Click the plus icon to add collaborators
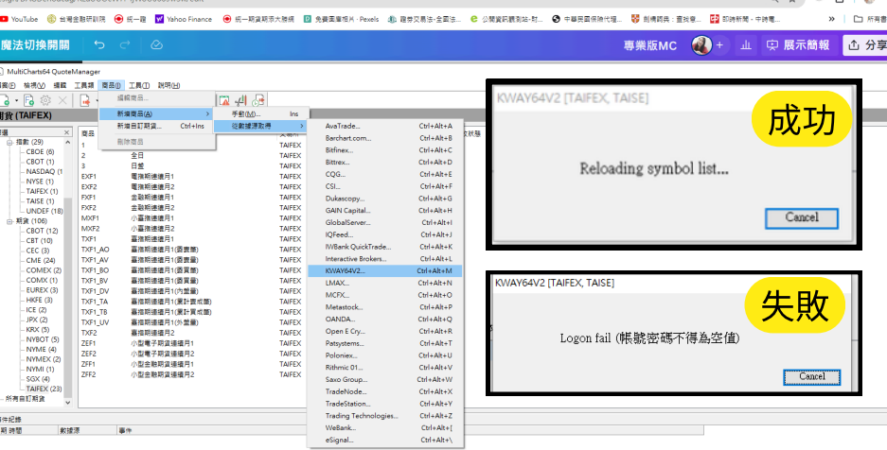 [719, 45]
